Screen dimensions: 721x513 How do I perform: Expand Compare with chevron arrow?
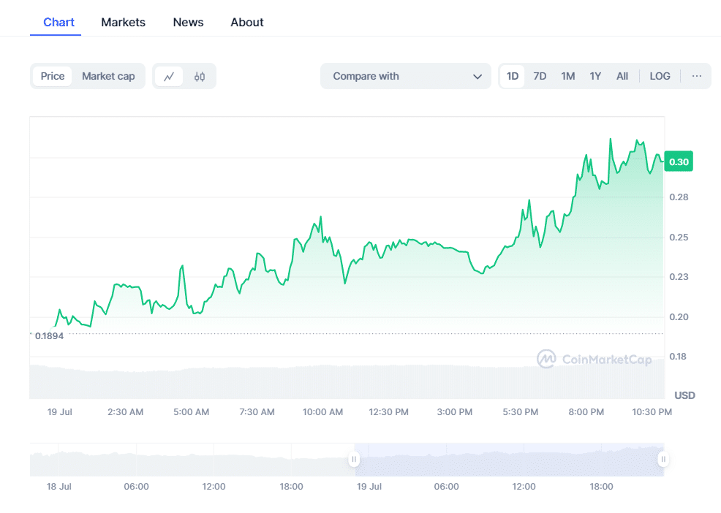(x=477, y=76)
